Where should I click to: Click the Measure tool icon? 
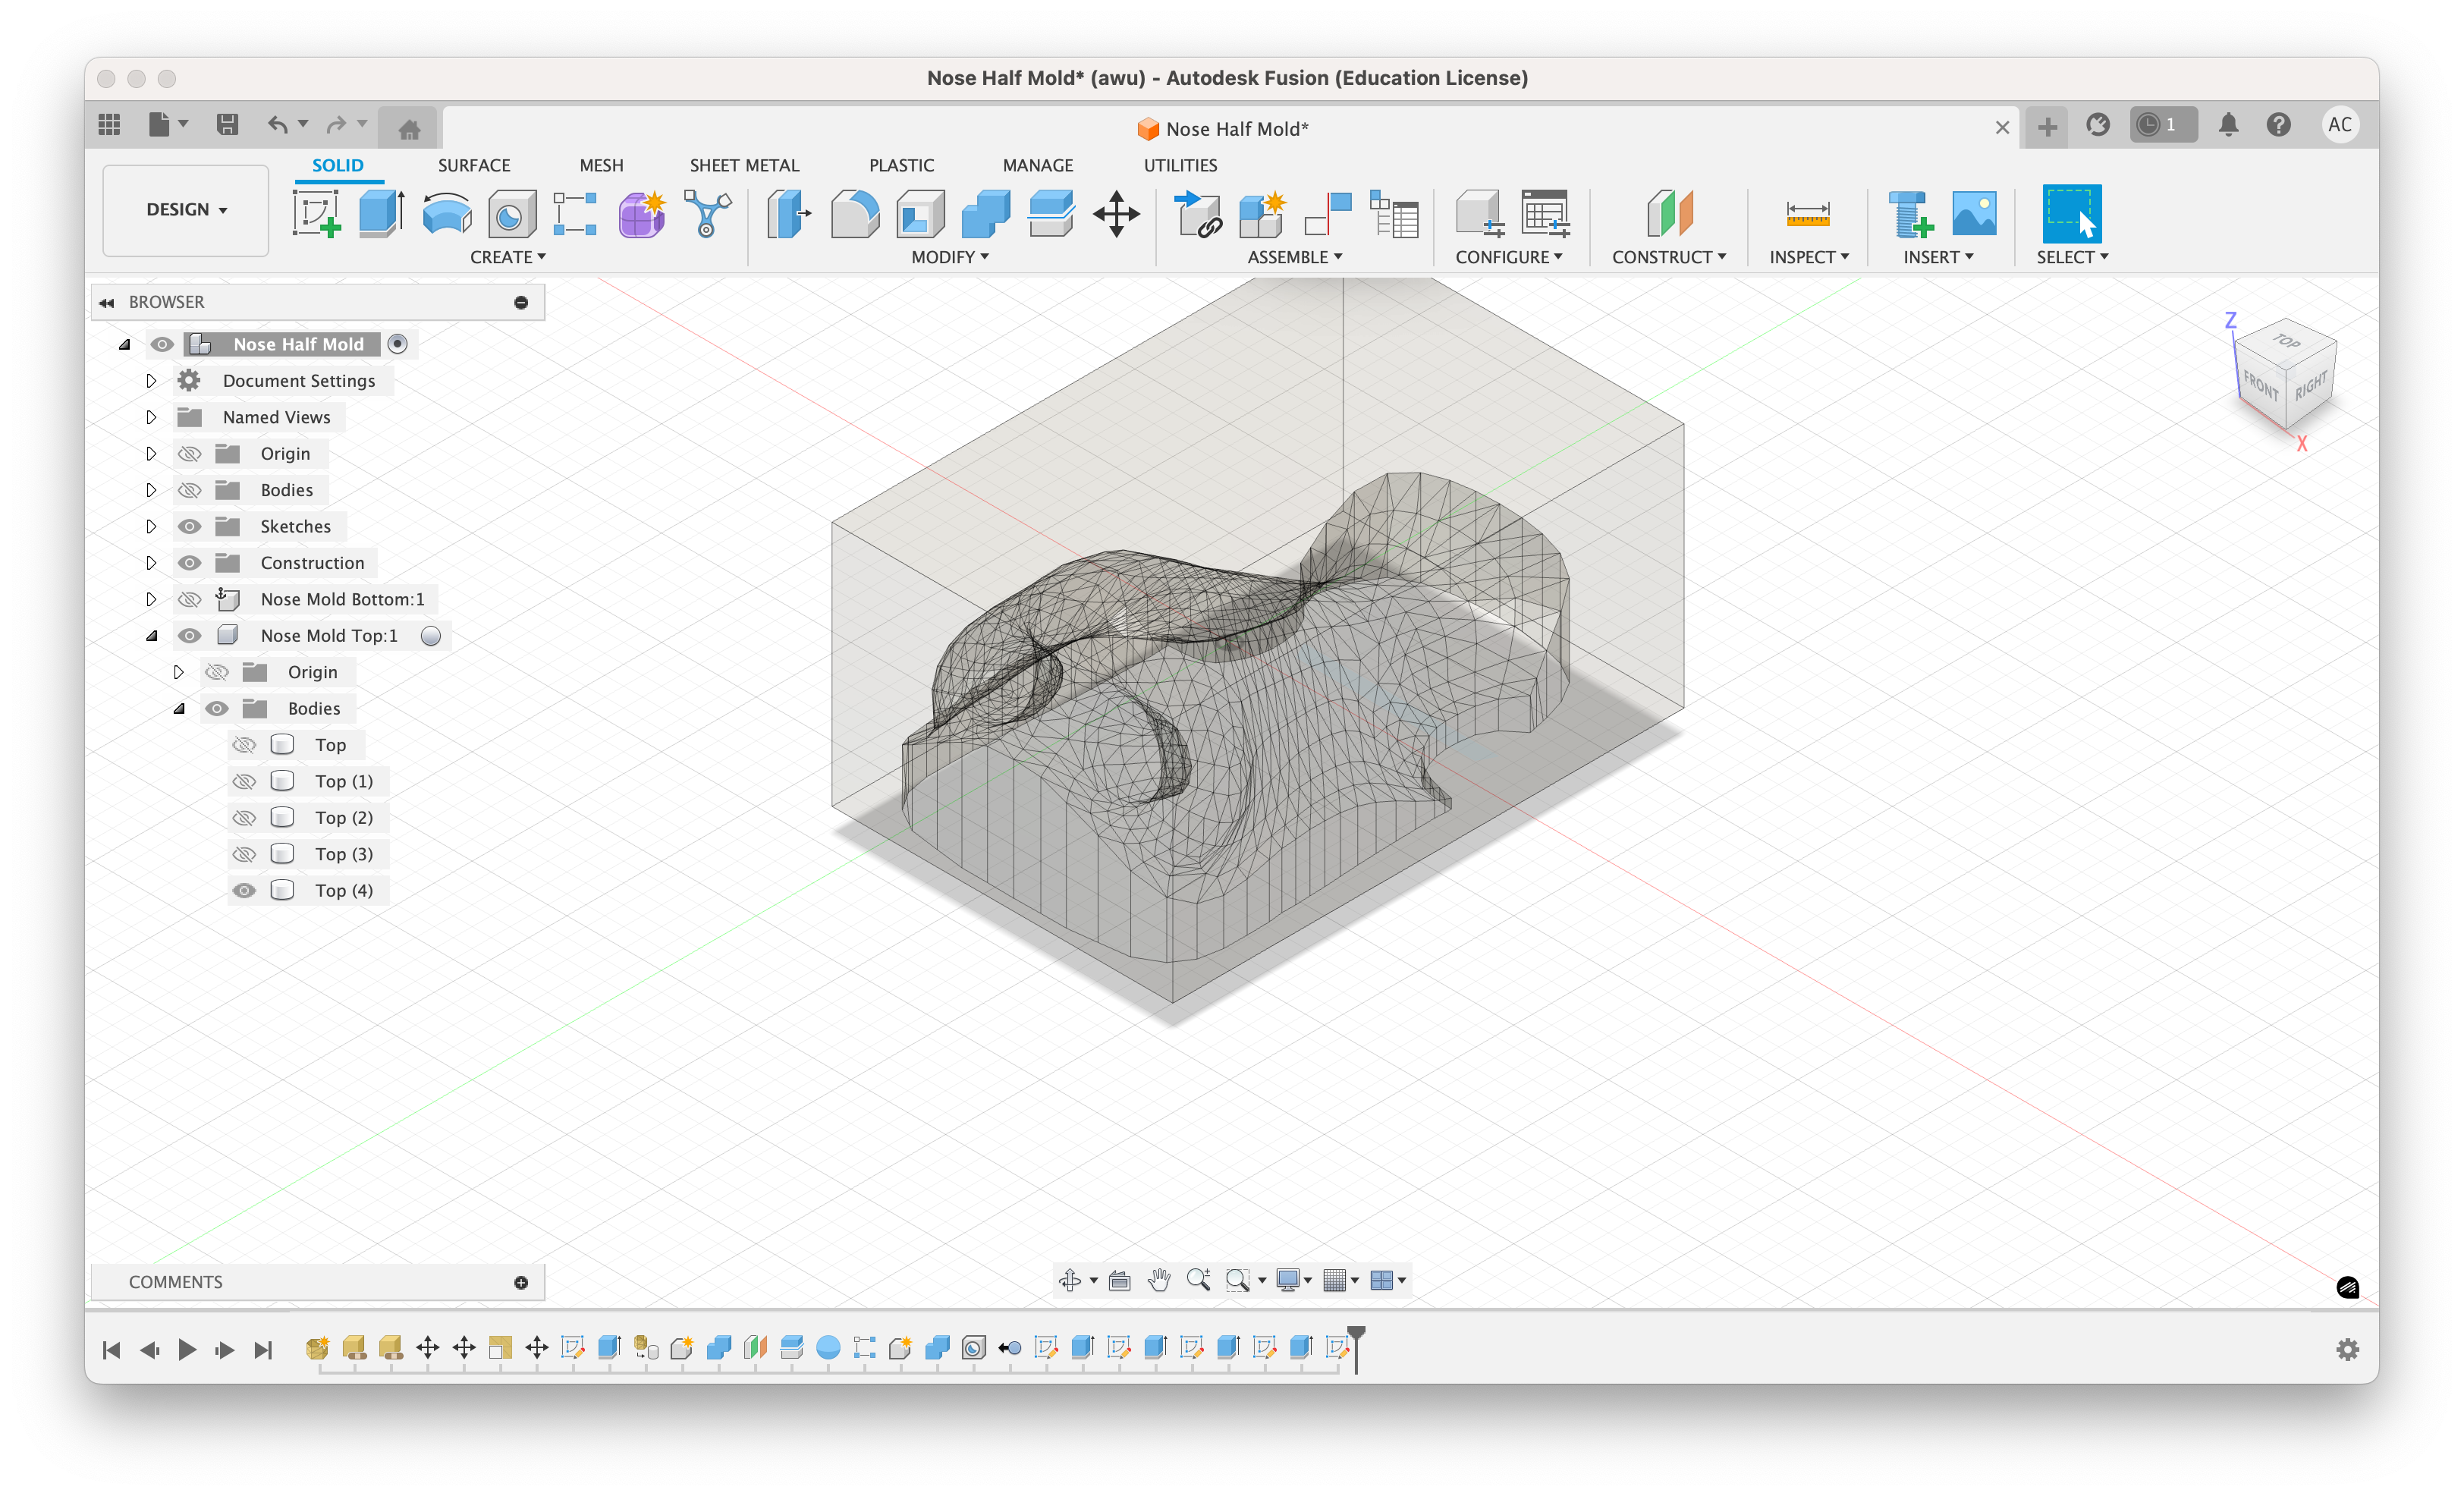[1807, 213]
